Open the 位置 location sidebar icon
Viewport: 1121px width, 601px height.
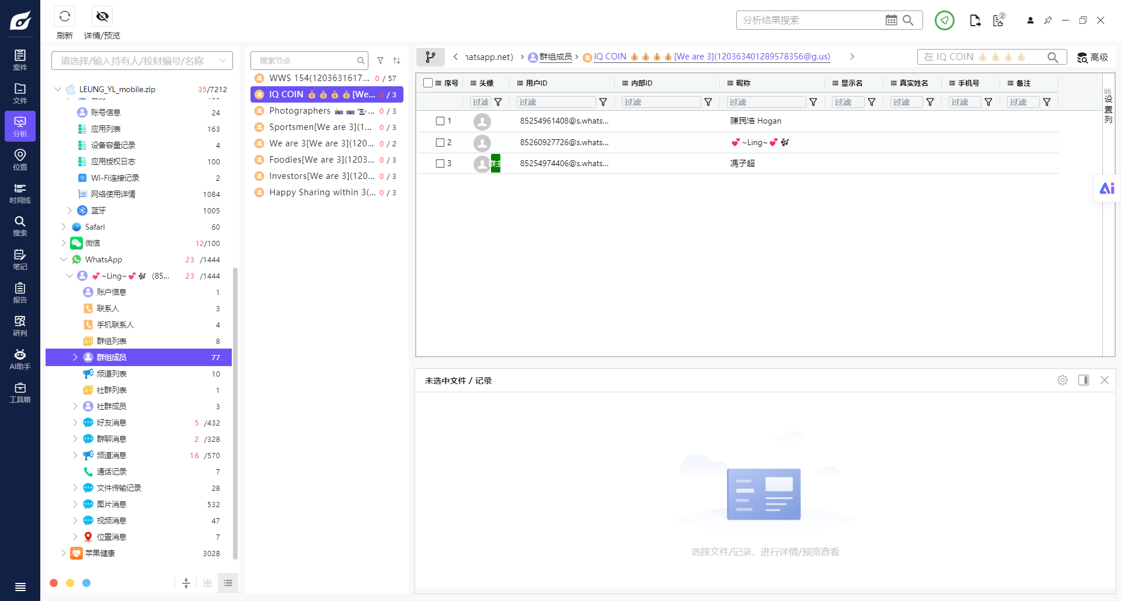tap(20, 159)
